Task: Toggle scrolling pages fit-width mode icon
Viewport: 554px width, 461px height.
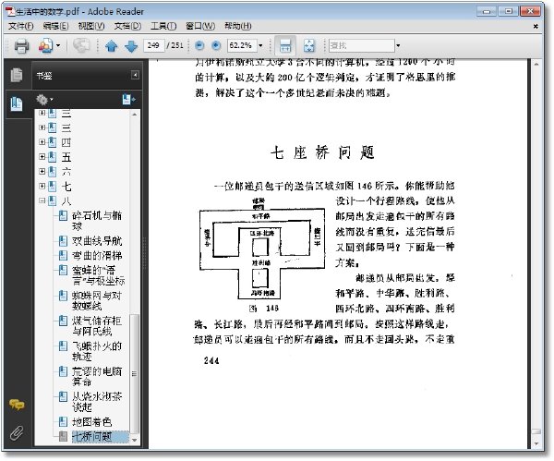Action: [285, 45]
